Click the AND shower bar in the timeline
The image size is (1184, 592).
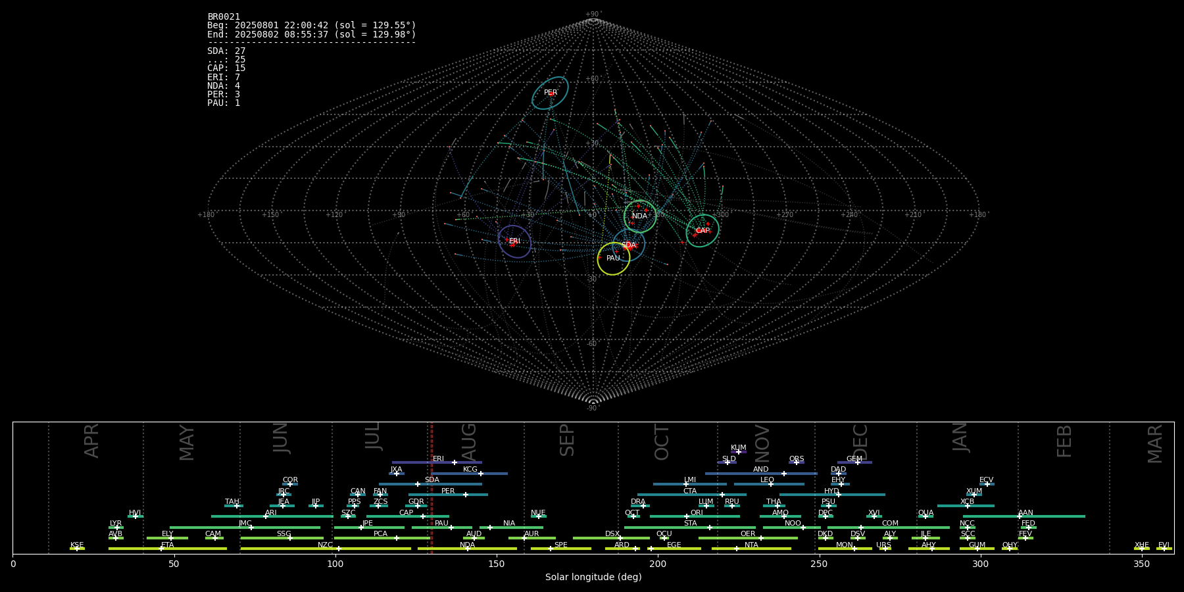761,474
